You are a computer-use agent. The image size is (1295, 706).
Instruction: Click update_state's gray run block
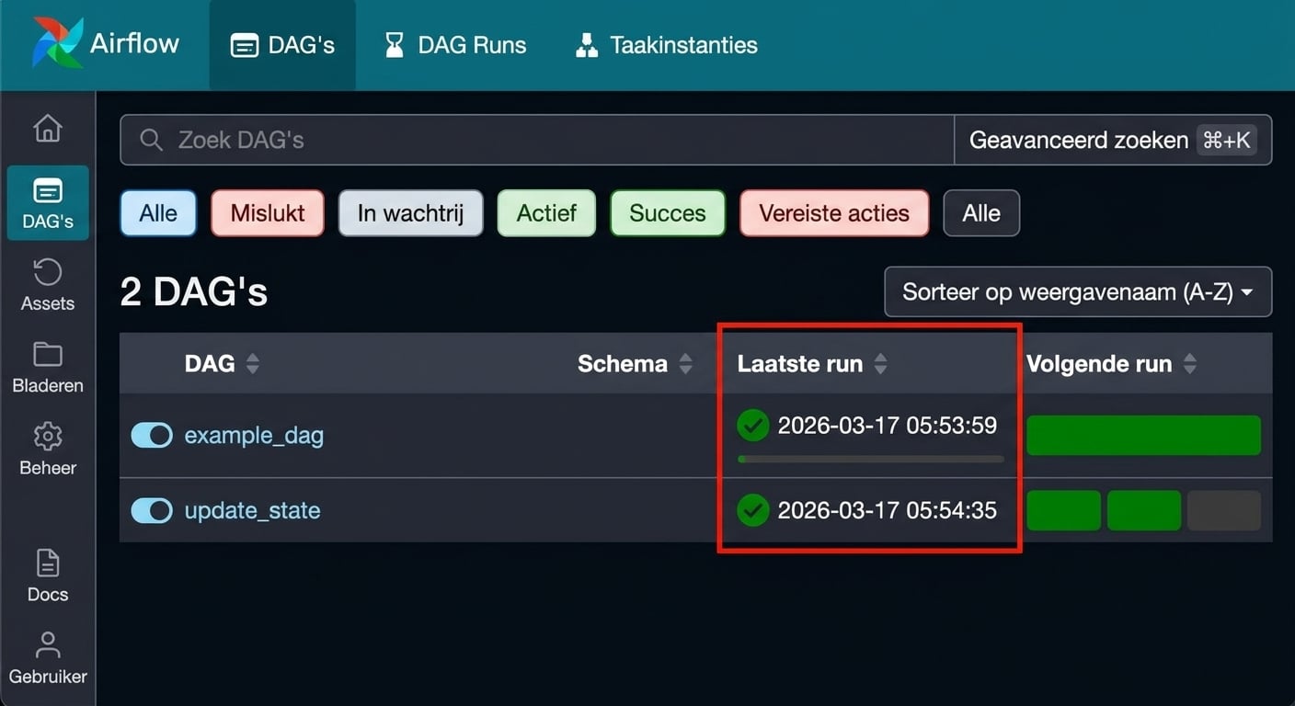pyautogui.click(x=1224, y=510)
